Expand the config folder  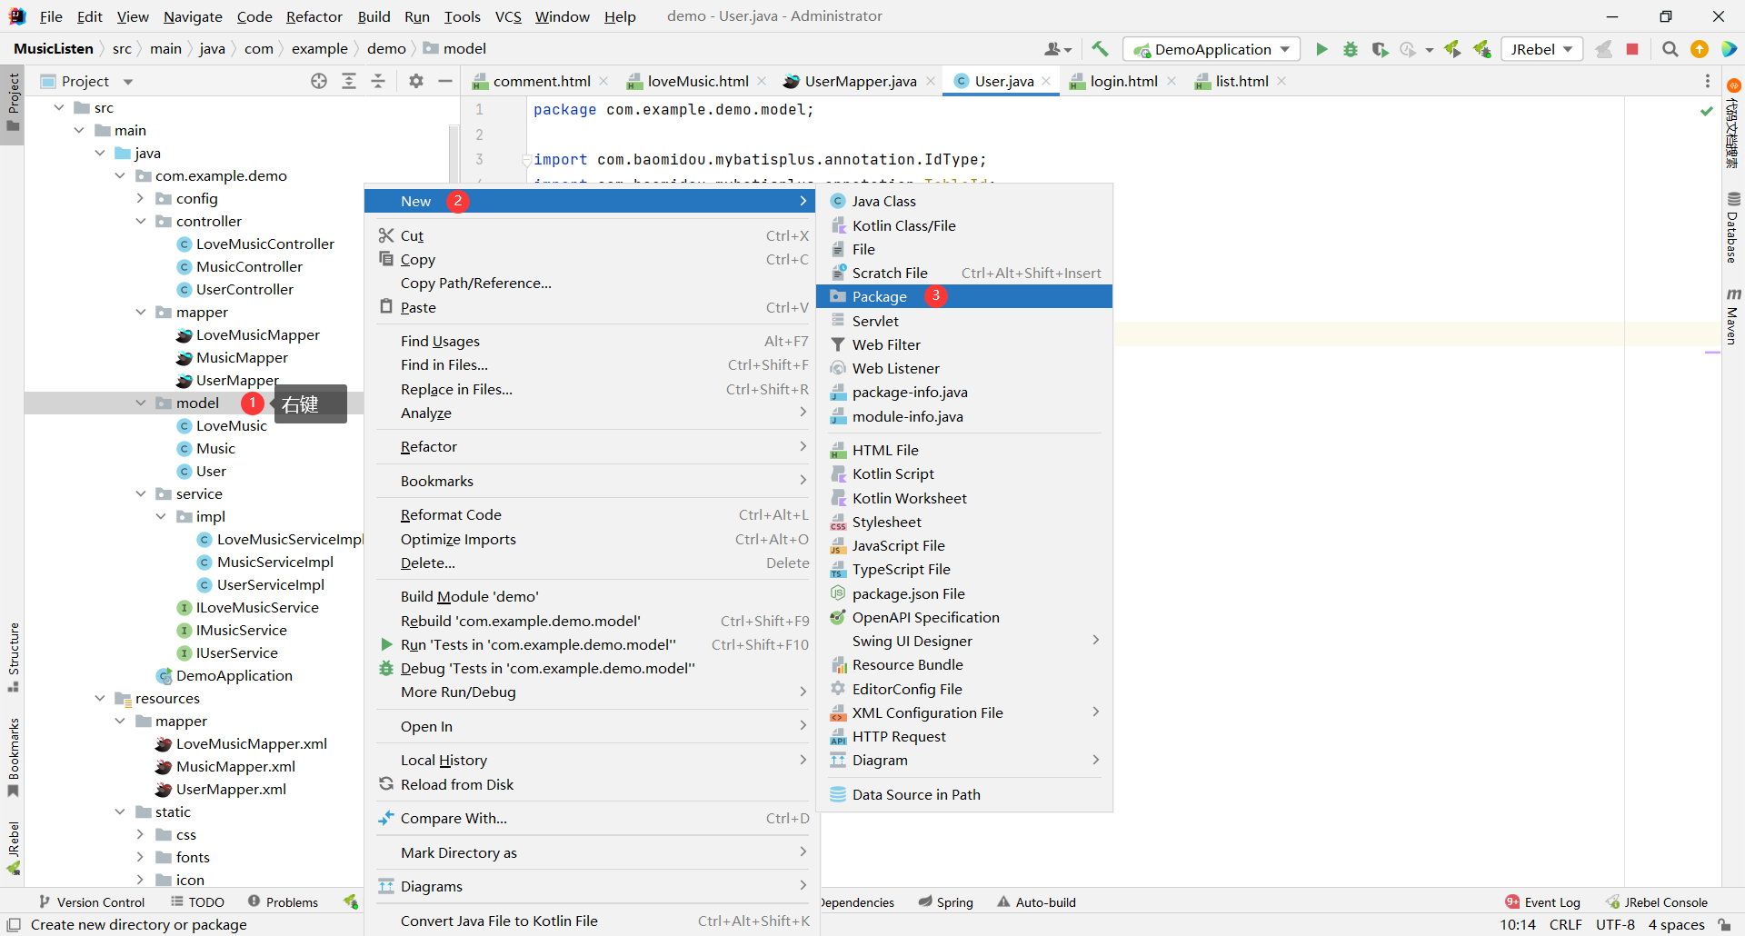coord(141,198)
